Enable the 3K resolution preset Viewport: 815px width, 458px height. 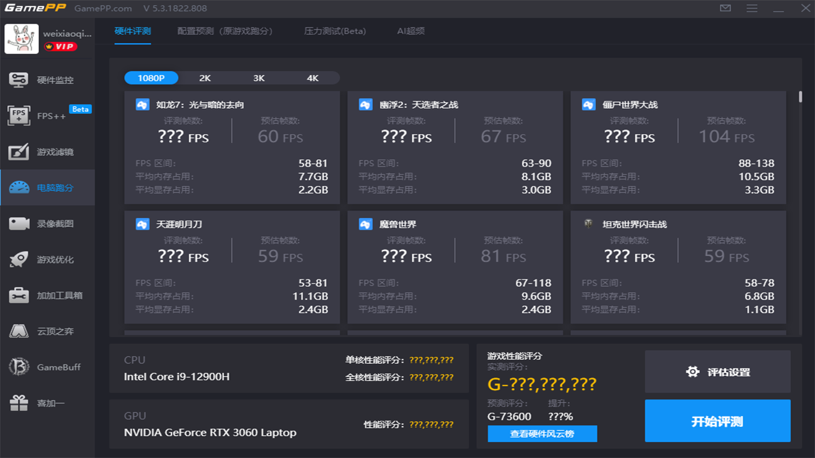tap(258, 78)
